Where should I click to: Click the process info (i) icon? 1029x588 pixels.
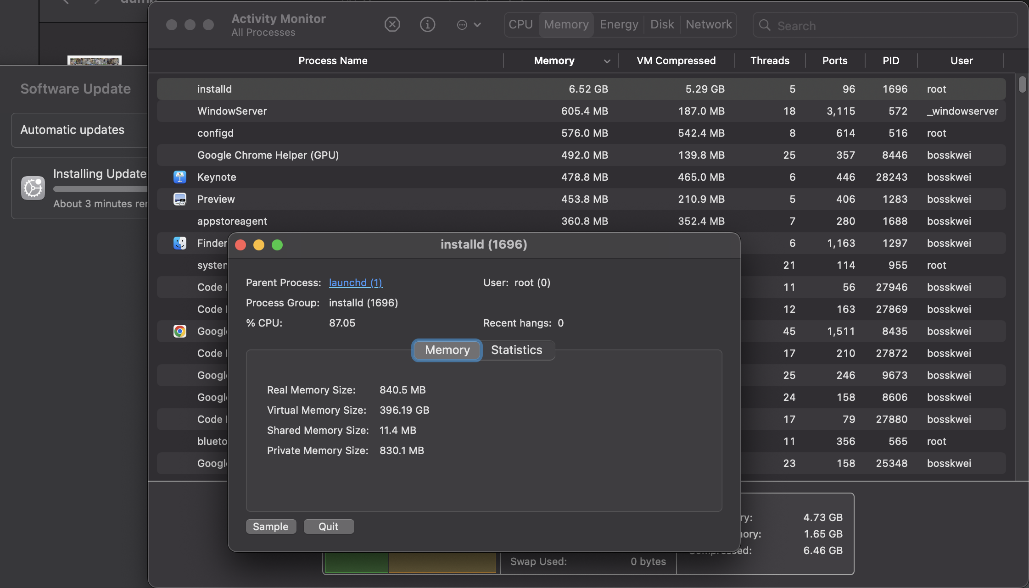click(427, 24)
